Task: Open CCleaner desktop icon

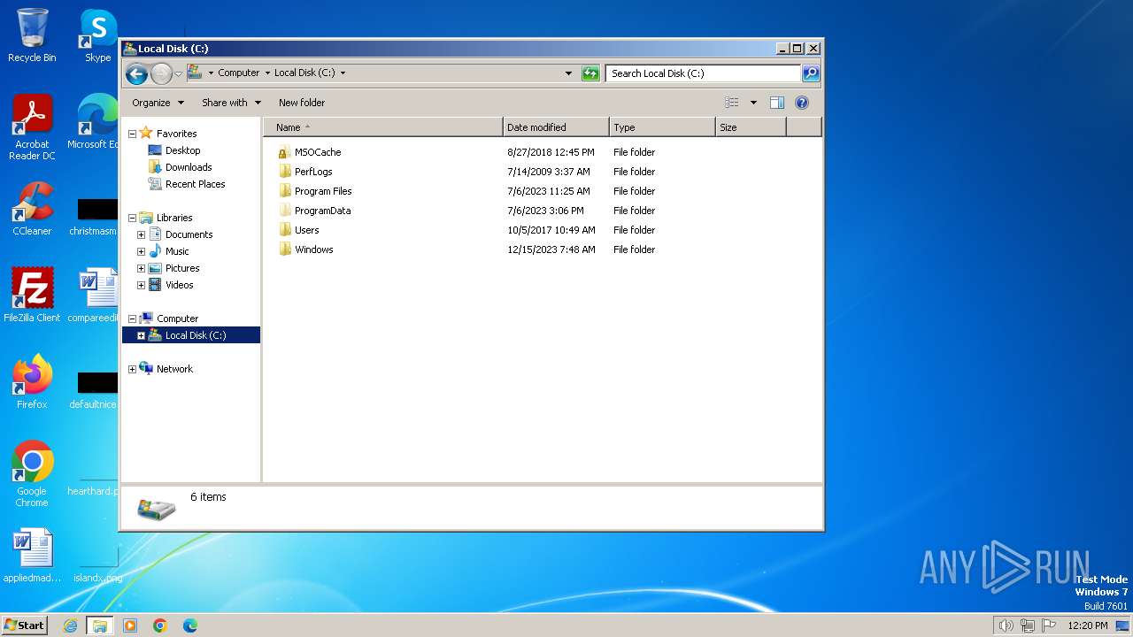Action: [32, 210]
